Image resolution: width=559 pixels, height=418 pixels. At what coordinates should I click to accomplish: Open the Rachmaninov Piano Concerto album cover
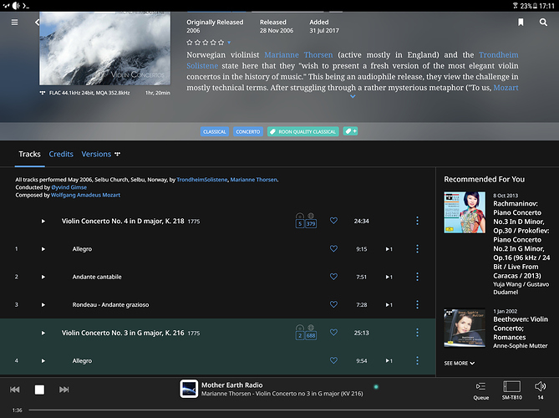(x=465, y=212)
